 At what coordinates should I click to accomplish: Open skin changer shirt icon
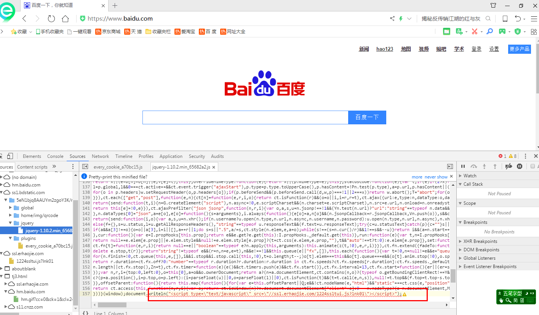pyautogui.click(x=494, y=5)
